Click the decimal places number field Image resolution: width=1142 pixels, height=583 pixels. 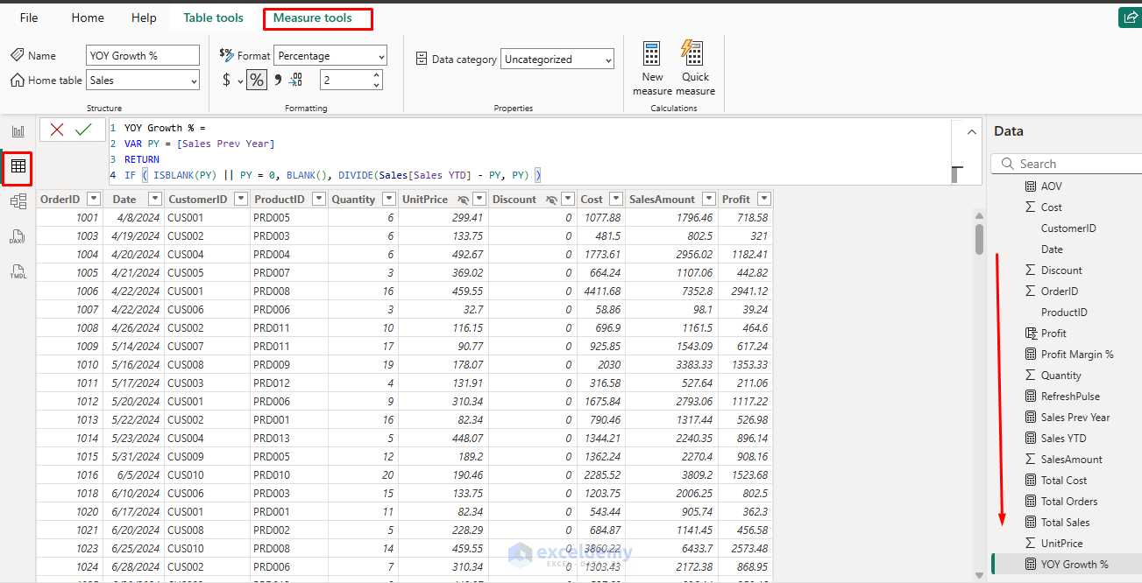[x=345, y=81]
